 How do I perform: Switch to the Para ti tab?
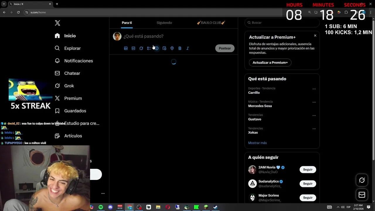[127, 23]
